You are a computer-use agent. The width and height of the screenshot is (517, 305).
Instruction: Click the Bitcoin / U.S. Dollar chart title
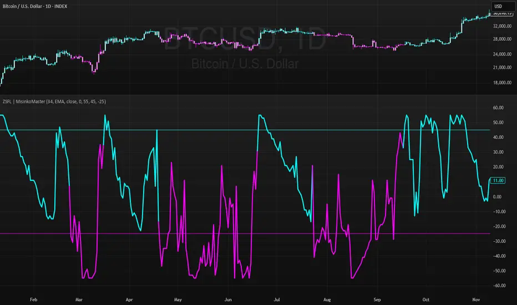click(34, 6)
